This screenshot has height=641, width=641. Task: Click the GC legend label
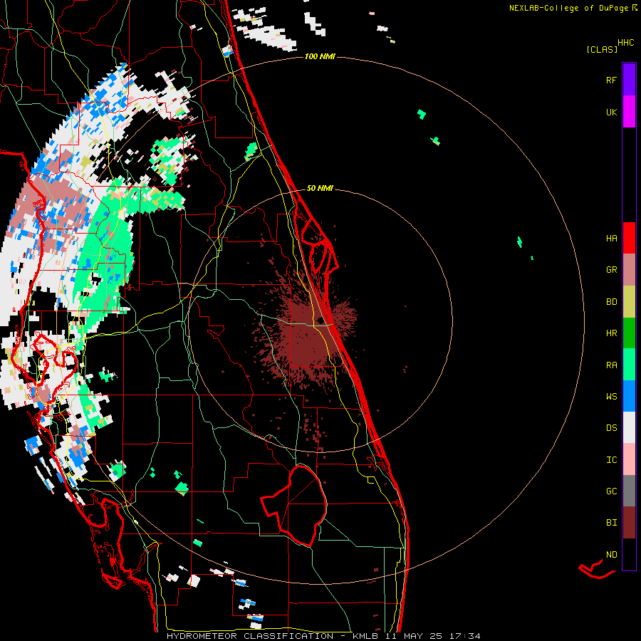pyautogui.click(x=611, y=491)
